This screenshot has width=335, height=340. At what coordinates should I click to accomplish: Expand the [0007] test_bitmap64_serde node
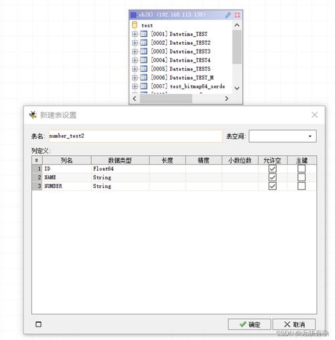point(135,86)
